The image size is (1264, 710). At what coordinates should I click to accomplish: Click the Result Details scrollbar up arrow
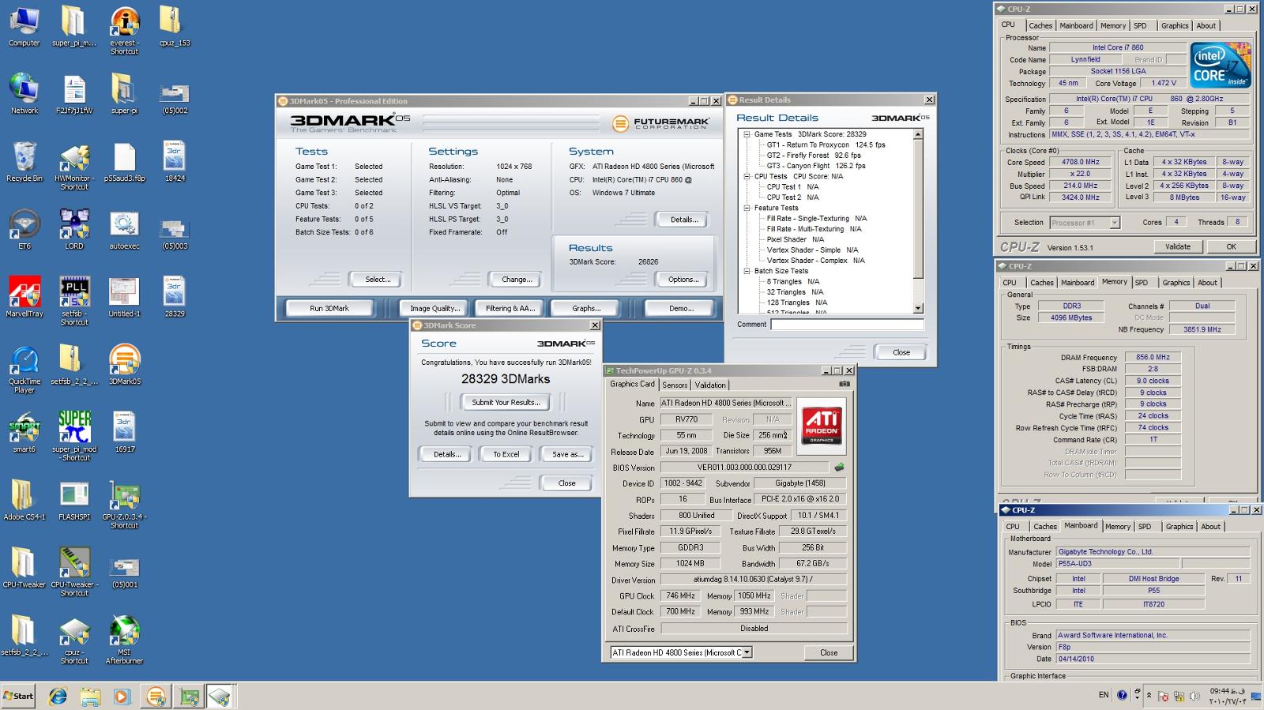[x=918, y=135]
